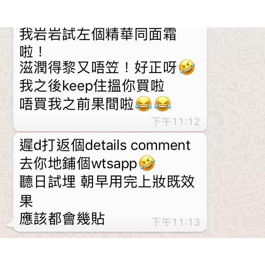Tap the first tears-of-joy emoji after 果間啦

(x=143, y=103)
